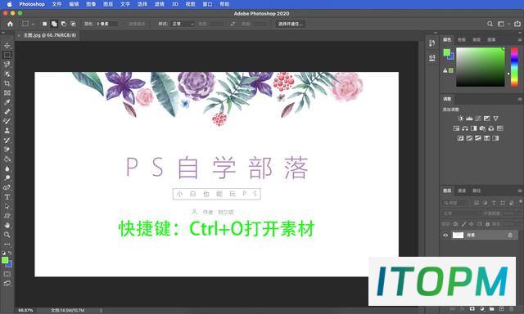Choose New Selection mode
This screenshot has height=314, width=524.
(44, 24)
